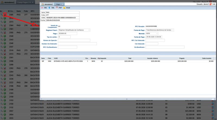Screen dimensions: 217x120
Task: Click the payment document icon for ID 2243
Action: point(5,75)
